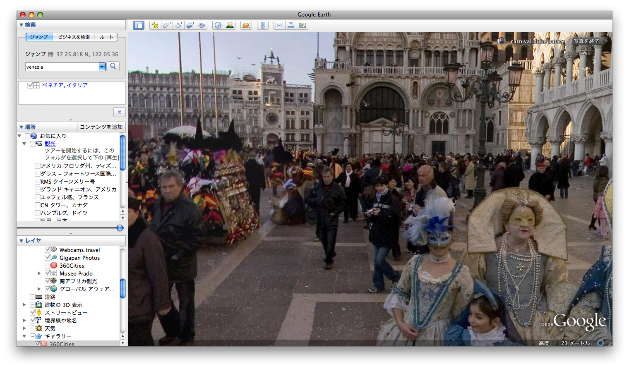Collapse the ギャラリー layer node
This screenshot has width=629, height=369.
click(x=24, y=336)
